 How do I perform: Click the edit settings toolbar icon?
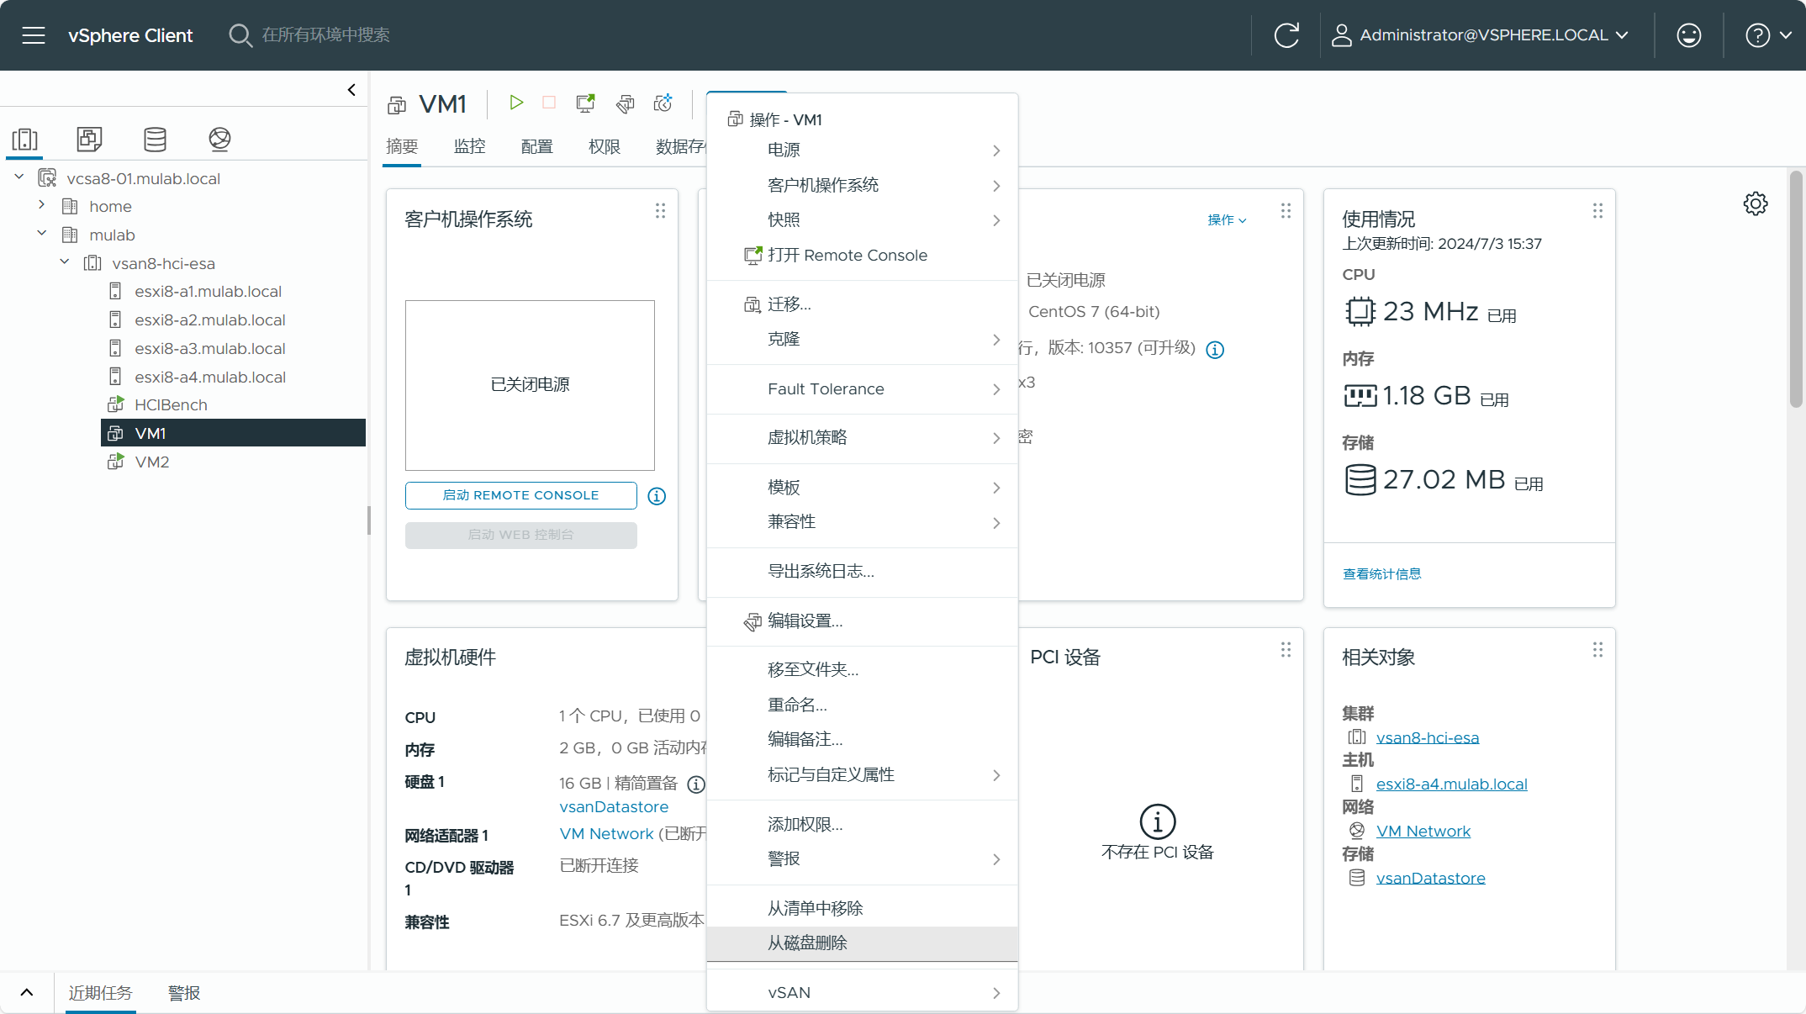click(x=625, y=103)
